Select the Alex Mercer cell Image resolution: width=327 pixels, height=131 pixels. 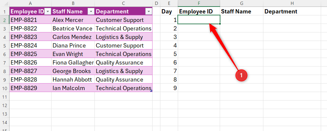(x=73, y=20)
